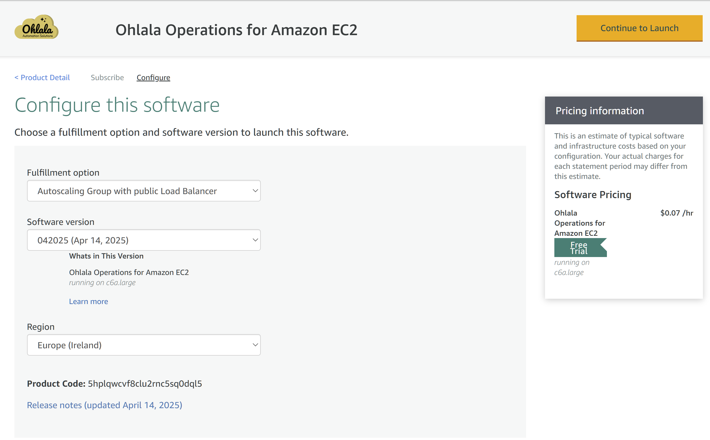Screen dimensions: 710x440
Task: Click the Region label
Action: 41,327
